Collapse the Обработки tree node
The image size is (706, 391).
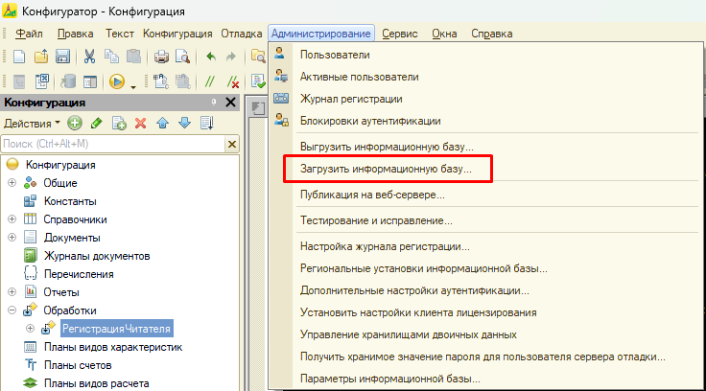[x=12, y=310]
